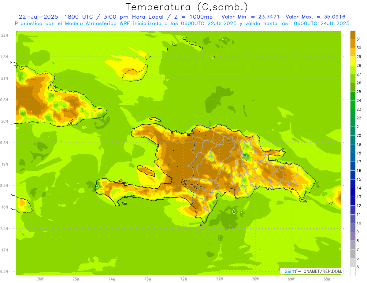The height and width of the screenshot is (283, 367).
Task: Click the legend value "20"
Action: click(359, 136)
